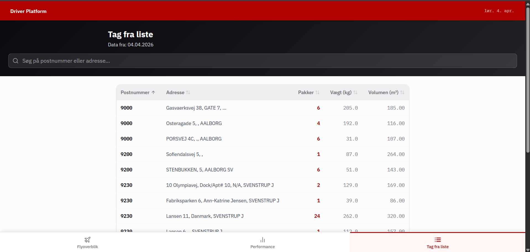Select the Tag fra liste tab label
530x252 pixels.
438,247
